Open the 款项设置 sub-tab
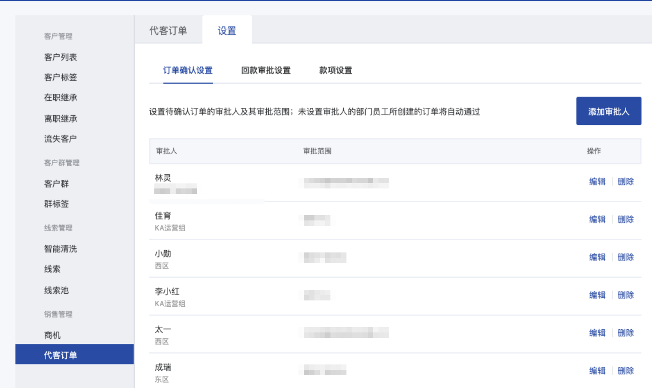 click(336, 70)
